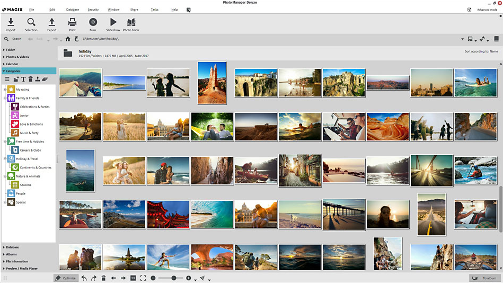Screen dimensions: 503x283
Task: Expand the Photos & Videos section
Action: 17,57
